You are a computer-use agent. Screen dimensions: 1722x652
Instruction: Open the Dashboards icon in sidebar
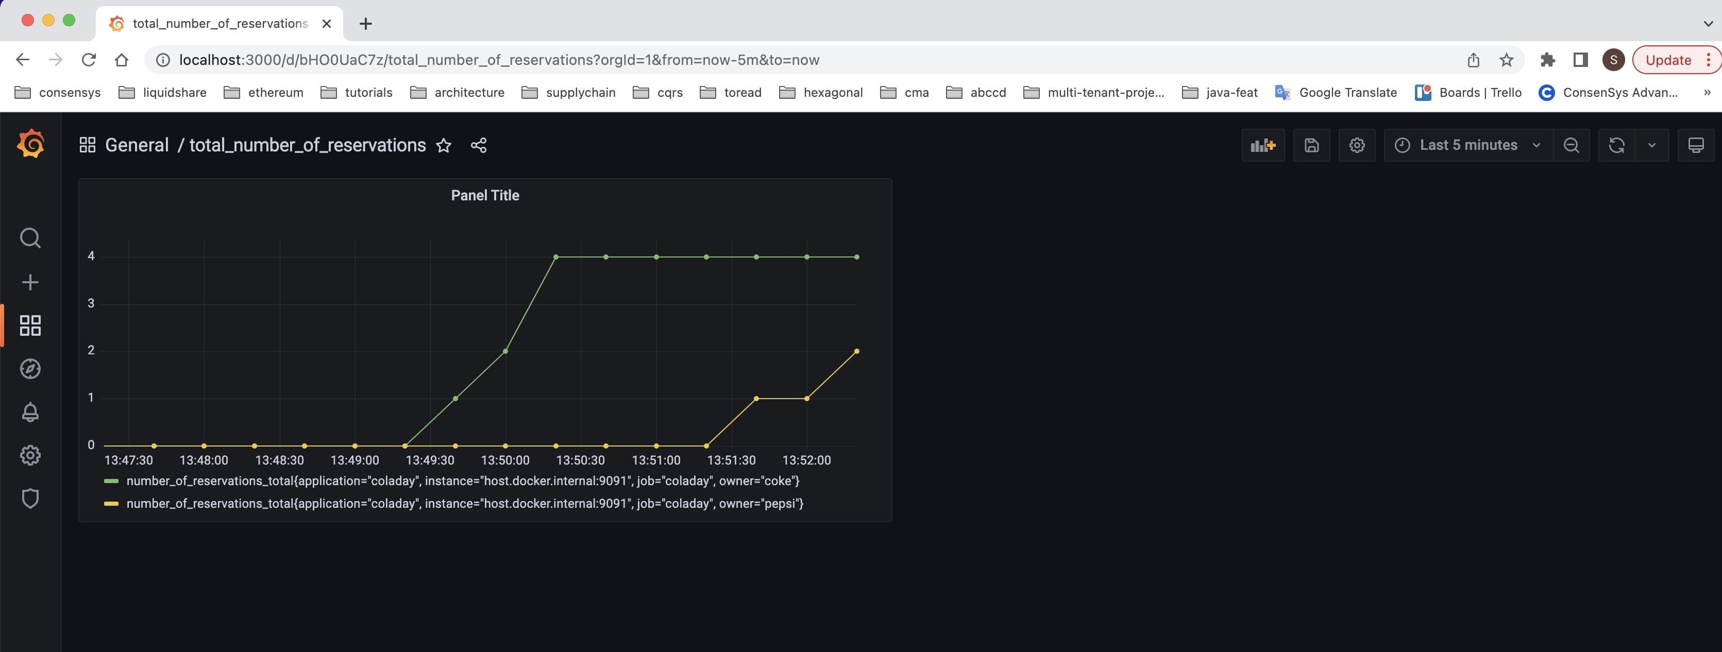pos(30,325)
